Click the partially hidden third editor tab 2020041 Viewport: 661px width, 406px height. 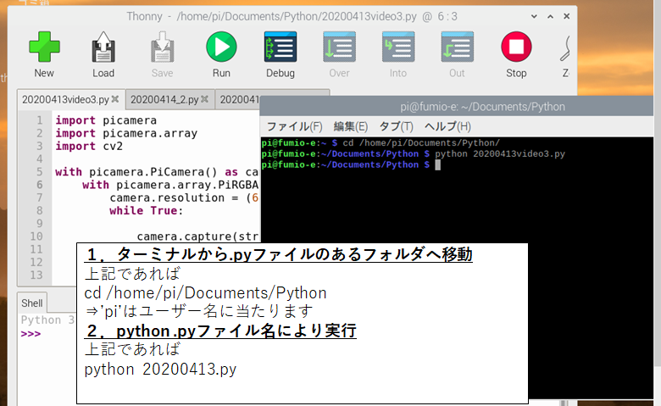(239, 99)
